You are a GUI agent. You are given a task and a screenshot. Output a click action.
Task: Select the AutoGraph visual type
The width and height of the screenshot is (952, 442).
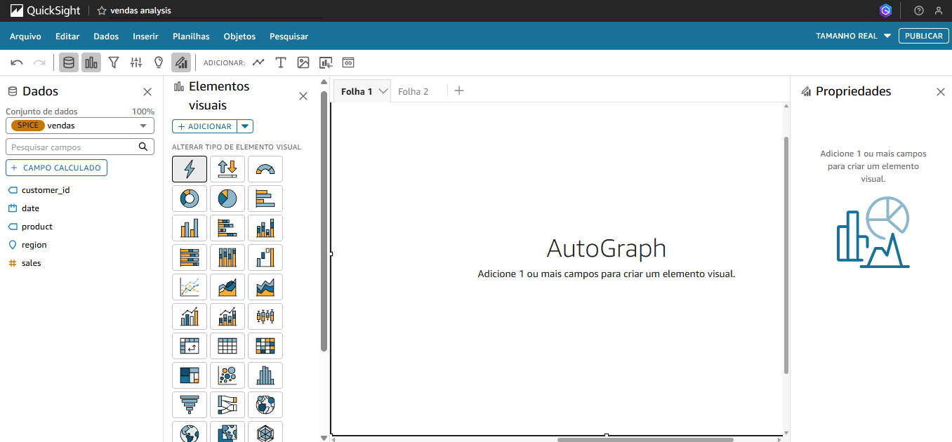(190, 169)
